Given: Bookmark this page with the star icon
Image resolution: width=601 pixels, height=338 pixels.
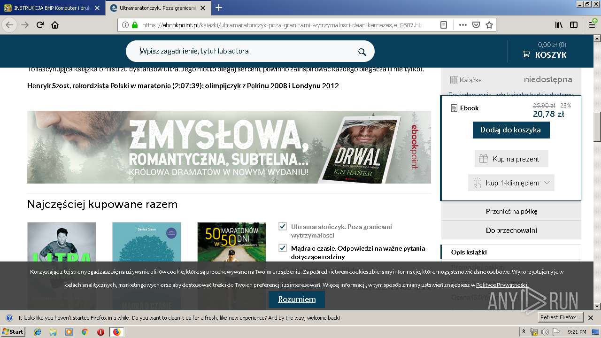Looking at the screenshot, I should pyautogui.click(x=489, y=25).
